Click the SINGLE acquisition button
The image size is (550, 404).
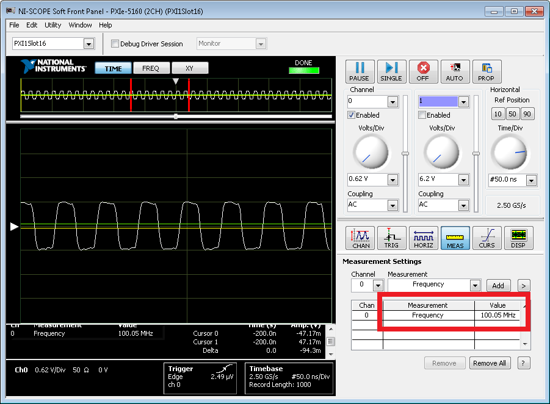point(391,71)
